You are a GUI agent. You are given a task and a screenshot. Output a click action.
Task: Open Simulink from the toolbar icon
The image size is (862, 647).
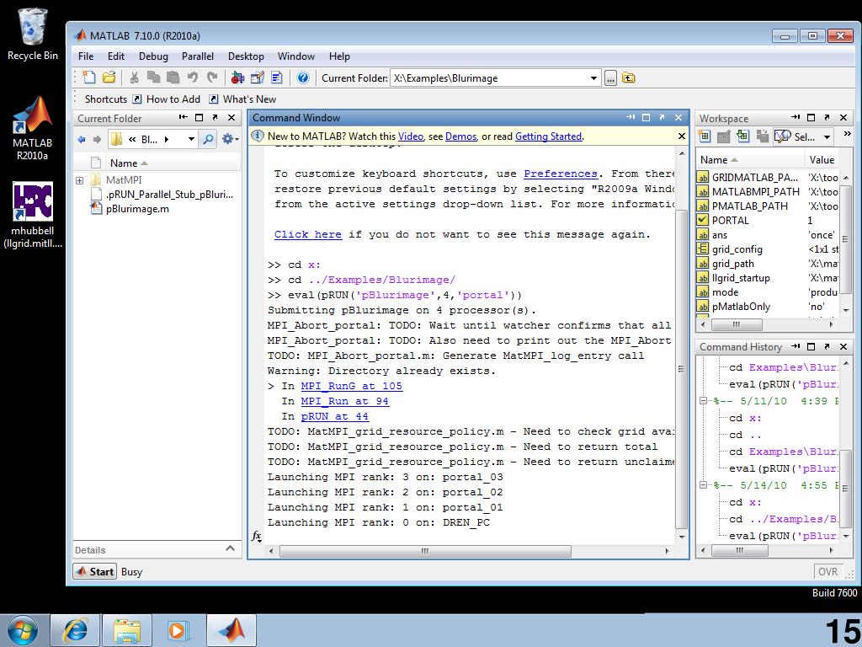click(x=237, y=78)
